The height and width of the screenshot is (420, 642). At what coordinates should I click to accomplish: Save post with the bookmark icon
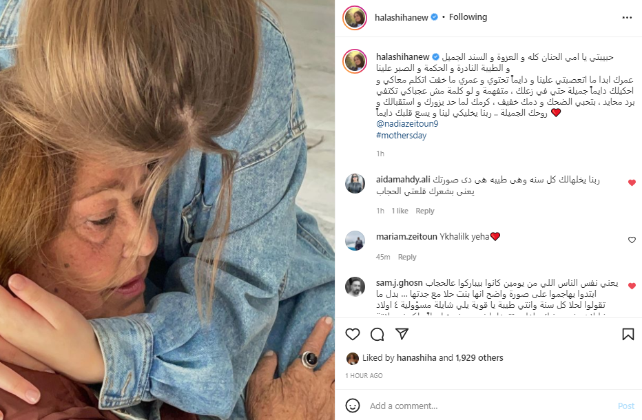[x=628, y=334]
